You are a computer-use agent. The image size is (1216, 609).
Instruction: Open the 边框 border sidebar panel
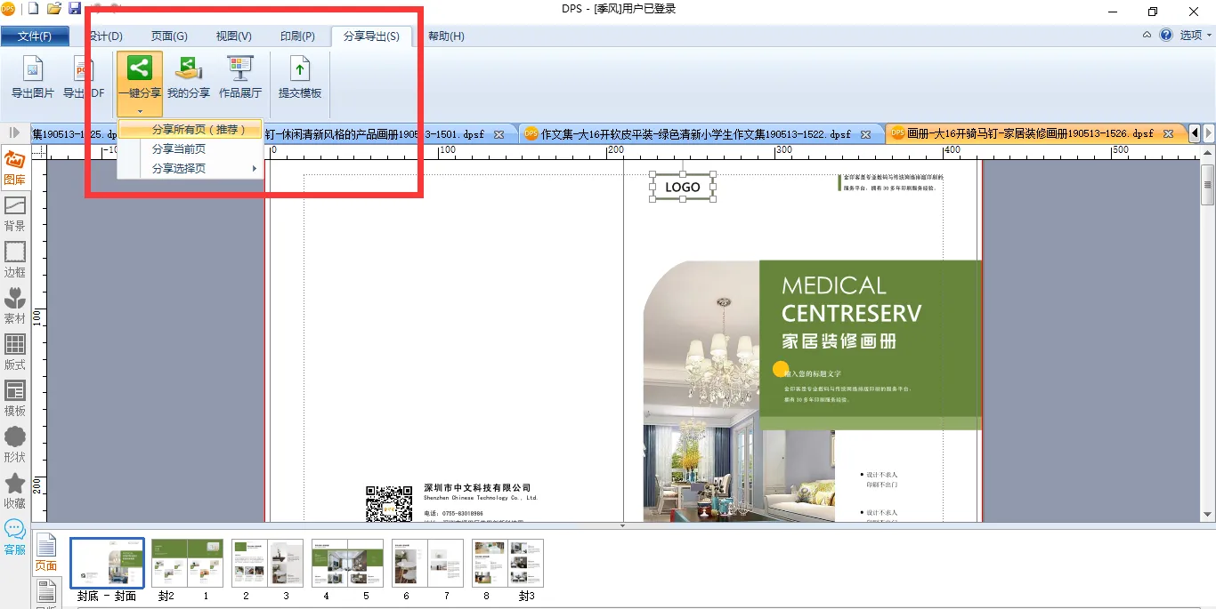(15, 260)
